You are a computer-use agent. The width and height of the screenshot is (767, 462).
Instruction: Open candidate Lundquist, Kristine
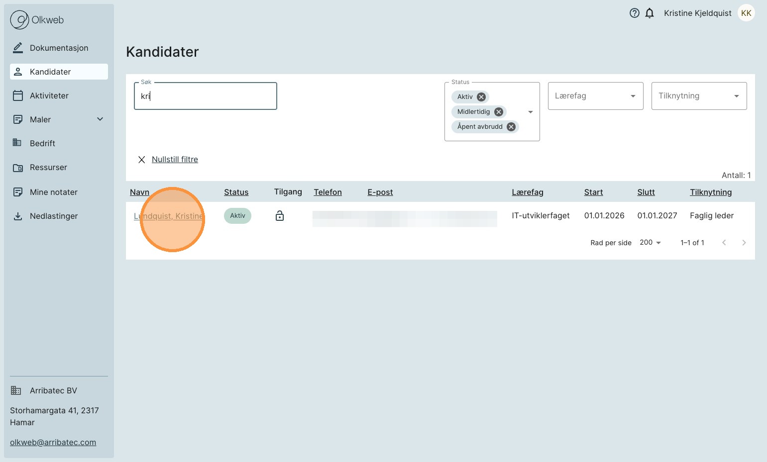[x=168, y=216]
